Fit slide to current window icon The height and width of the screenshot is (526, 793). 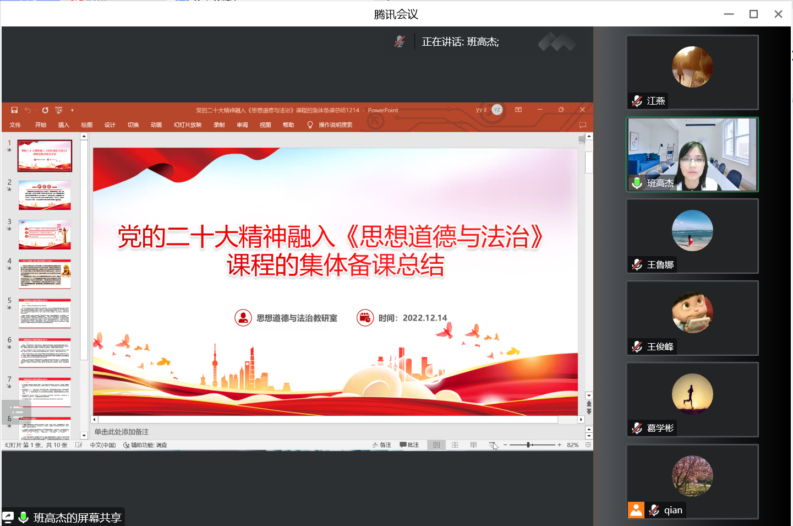588,445
